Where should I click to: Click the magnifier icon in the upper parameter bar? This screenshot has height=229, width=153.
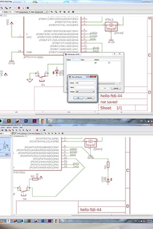click(x=56, y=12)
